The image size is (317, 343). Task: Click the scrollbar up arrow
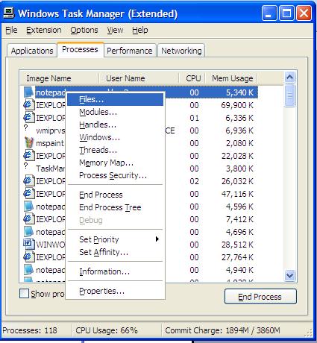coord(290,78)
